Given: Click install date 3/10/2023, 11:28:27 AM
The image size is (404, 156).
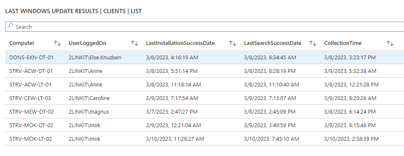Looking at the screenshot, I should click(175, 139).
